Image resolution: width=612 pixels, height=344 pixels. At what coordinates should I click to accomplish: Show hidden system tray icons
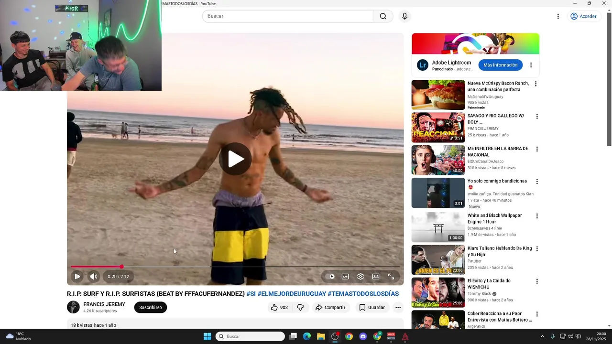tap(542, 336)
